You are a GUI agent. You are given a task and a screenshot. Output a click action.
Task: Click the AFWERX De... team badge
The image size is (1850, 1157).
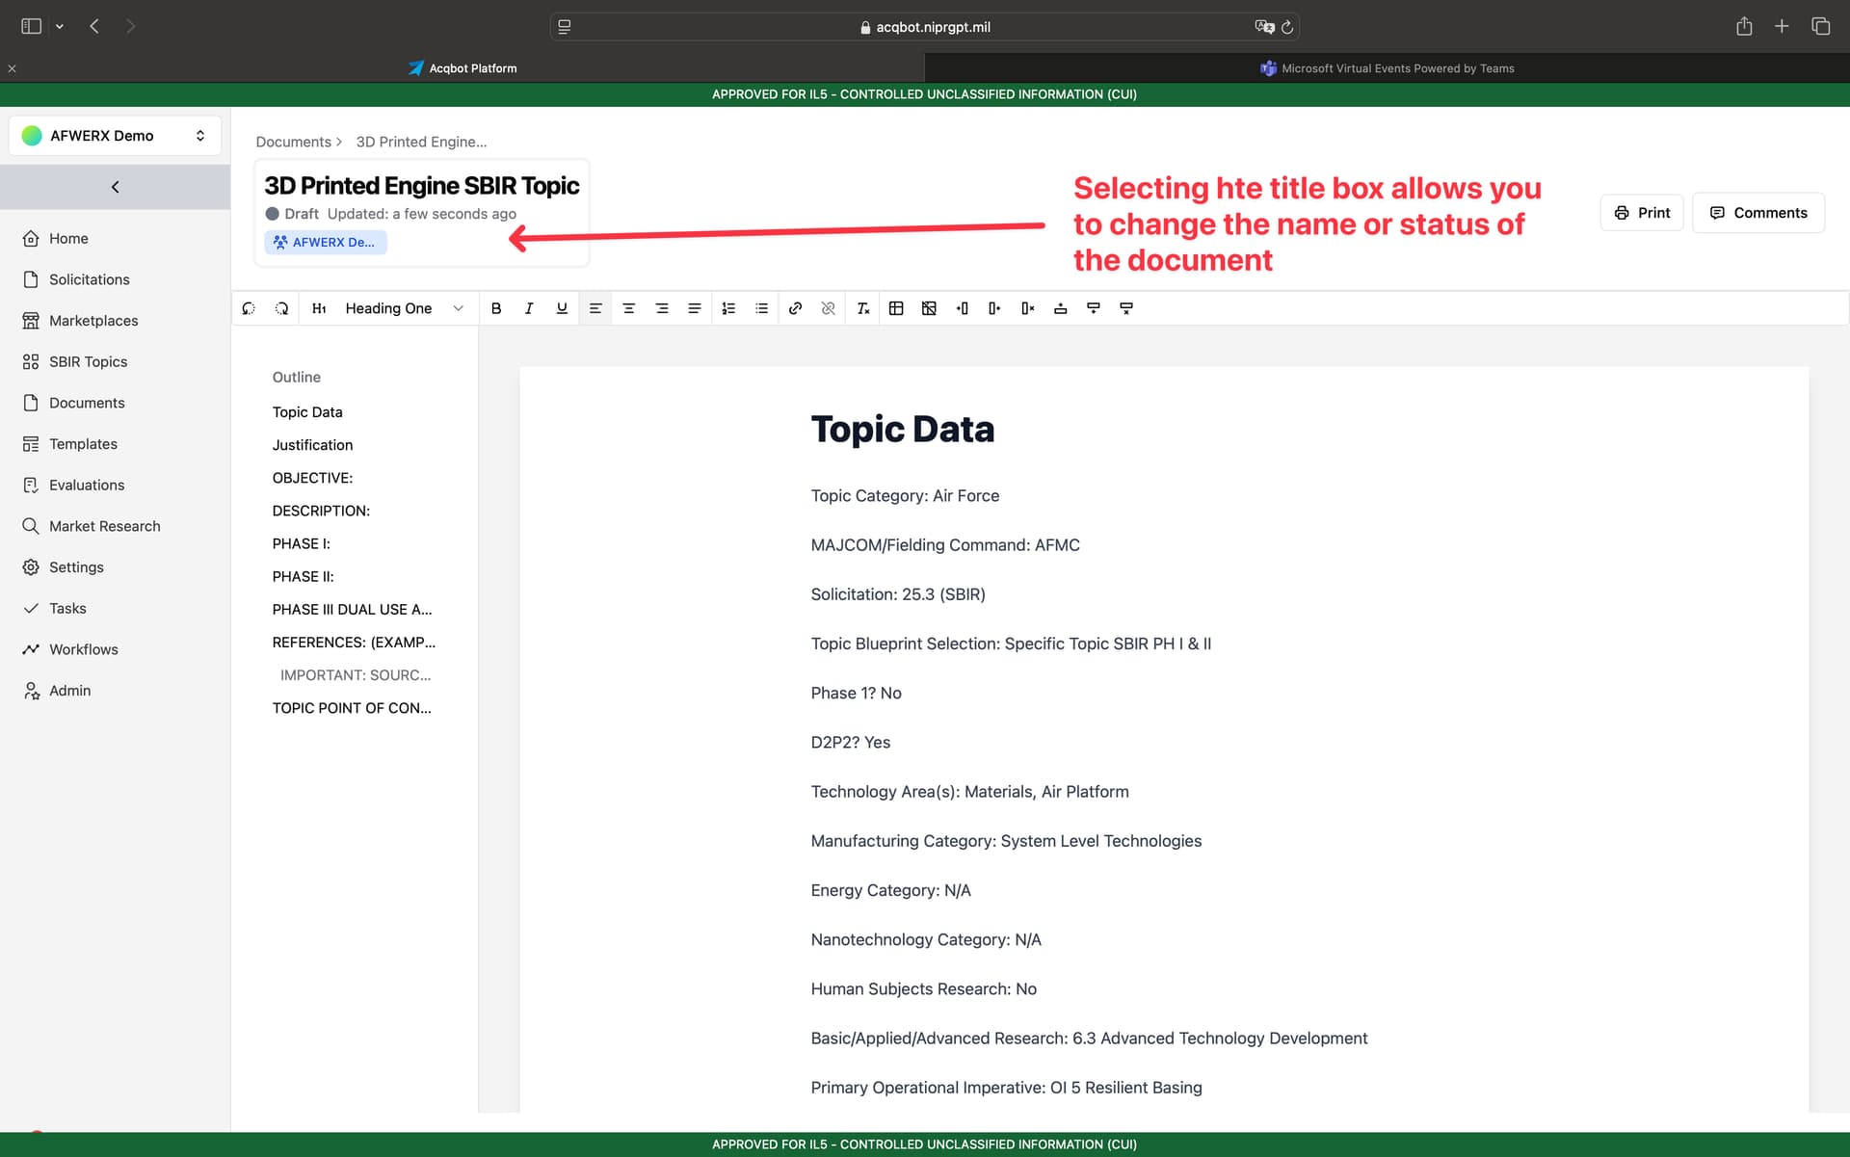(x=326, y=242)
